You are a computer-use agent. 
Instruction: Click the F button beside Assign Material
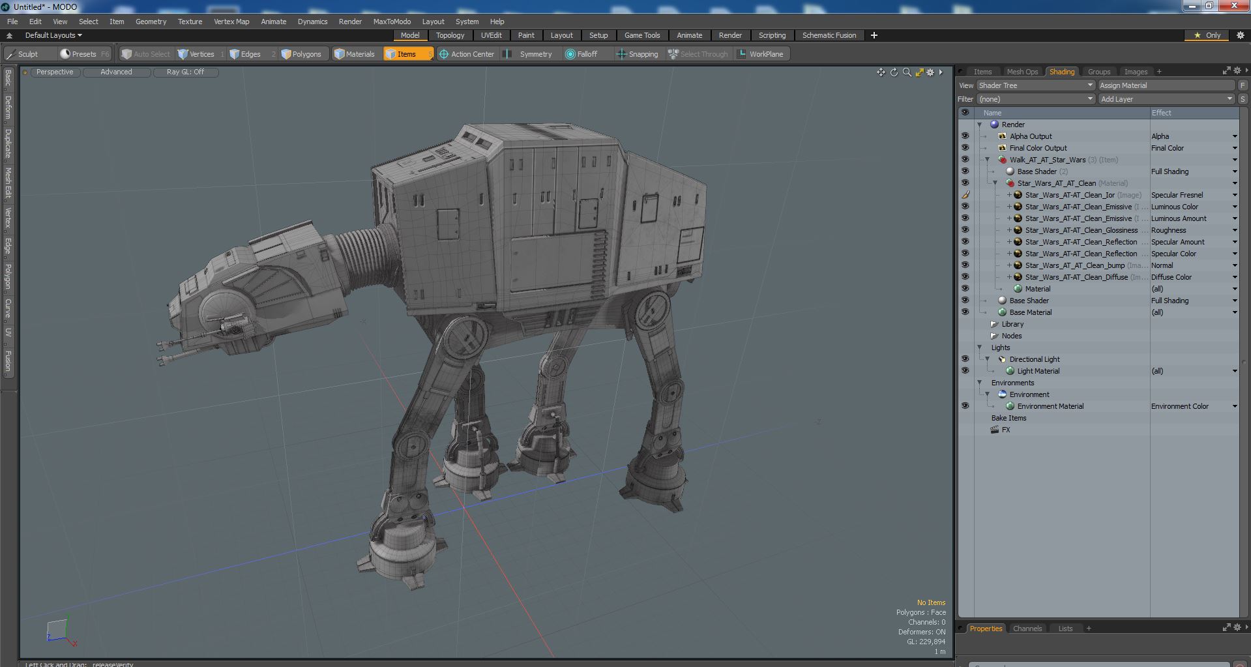click(1243, 85)
